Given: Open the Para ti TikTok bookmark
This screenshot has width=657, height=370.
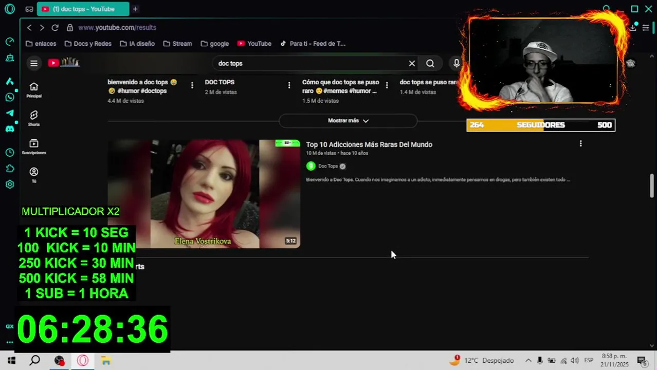Looking at the screenshot, I should (x=313, y=44).
